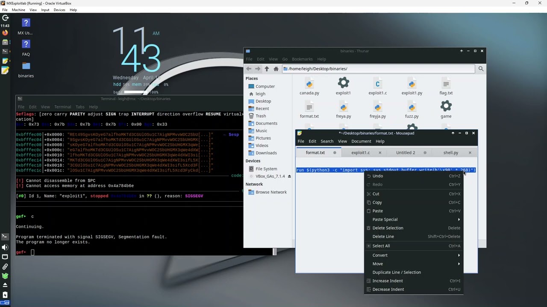Screen dimensions: 547x307
Task: Open Thunar's Go menu
Action: (285, 59)
